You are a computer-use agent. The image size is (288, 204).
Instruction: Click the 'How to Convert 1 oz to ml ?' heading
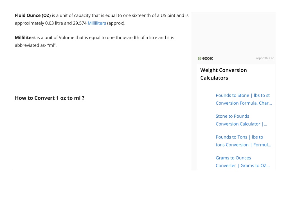49,98
